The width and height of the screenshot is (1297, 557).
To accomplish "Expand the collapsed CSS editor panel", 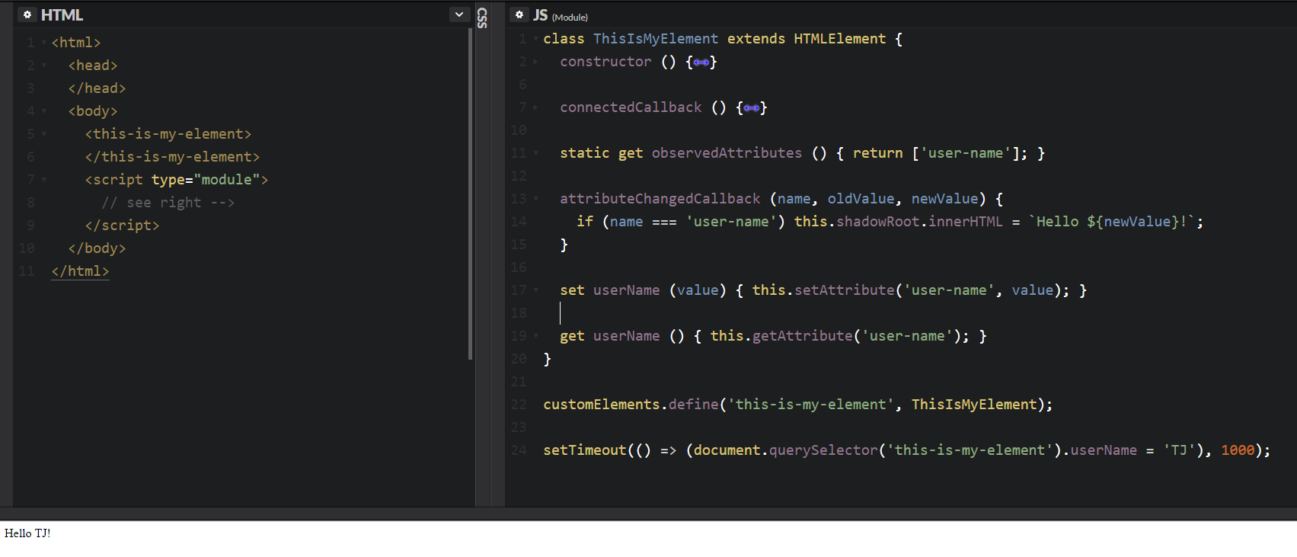I will click(482, 18).
